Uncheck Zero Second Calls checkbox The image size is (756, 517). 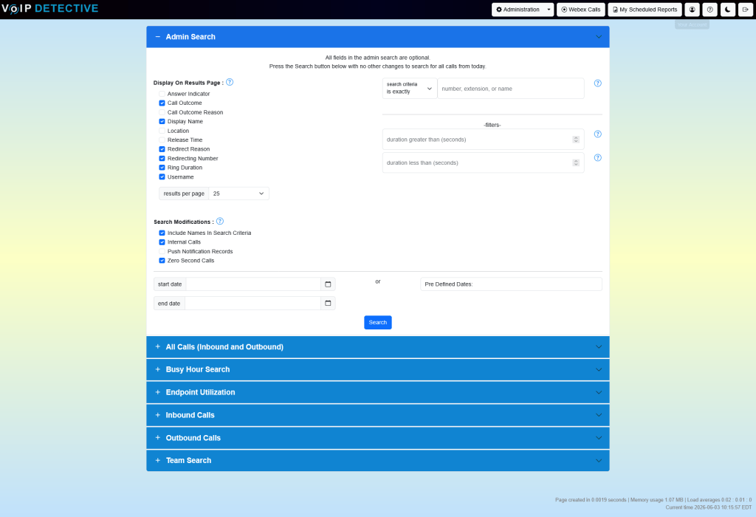point(162,261)
